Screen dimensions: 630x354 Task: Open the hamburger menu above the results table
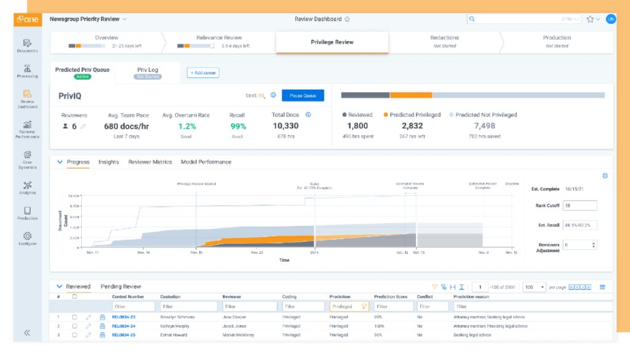coord(602,287)
